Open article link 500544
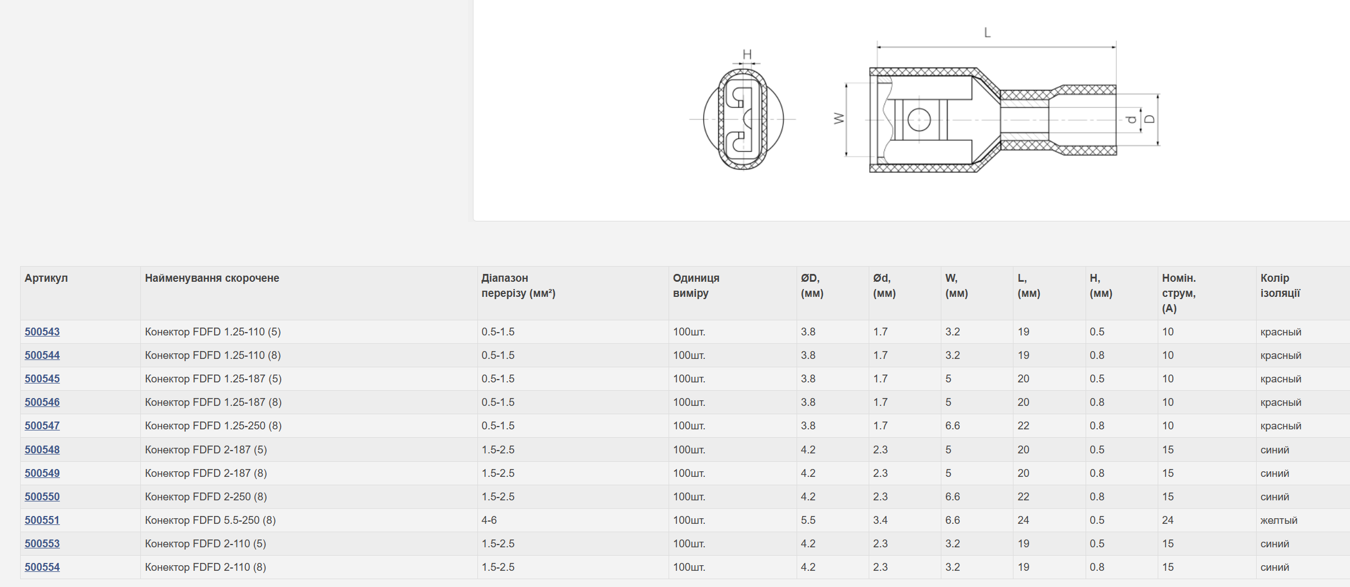The width and height of the screenshot is (1350, 587). (42, 355)
